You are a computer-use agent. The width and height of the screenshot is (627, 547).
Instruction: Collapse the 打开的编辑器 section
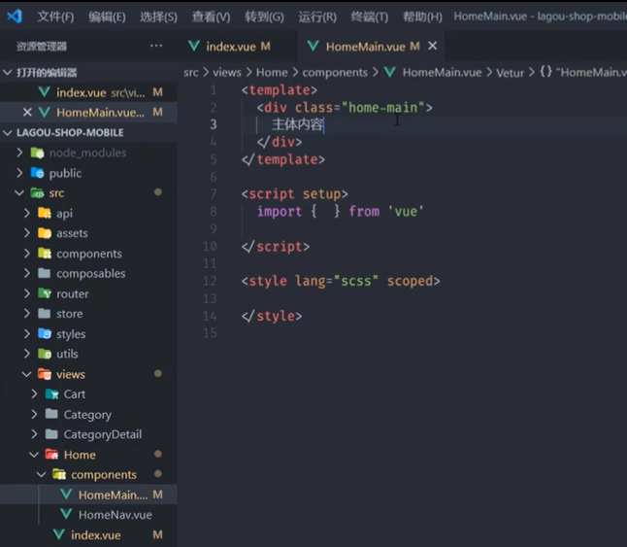coord(7,73)
